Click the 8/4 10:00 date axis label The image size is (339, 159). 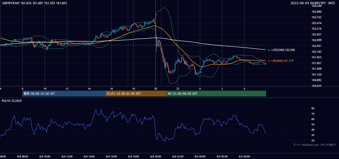click(45, 157)
